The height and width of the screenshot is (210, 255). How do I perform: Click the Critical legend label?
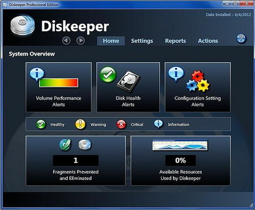tap(137, 125)
